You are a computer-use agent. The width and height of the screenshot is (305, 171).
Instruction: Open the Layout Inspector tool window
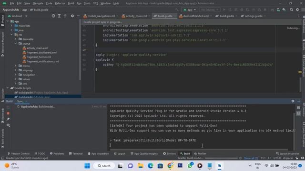[287, 153]
